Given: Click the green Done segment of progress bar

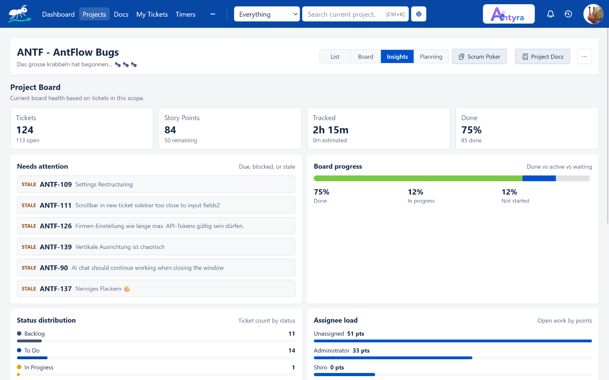Looking at the screenshot, I should pyautogui.click(x=418, y=178).
